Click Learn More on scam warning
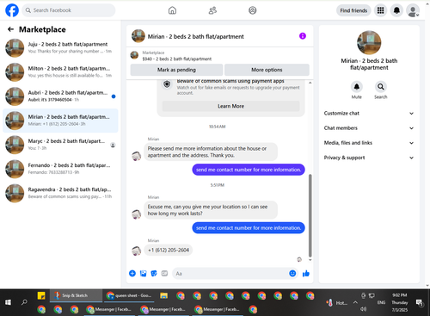The width and height of the screenshot is (430, 316). pyautogui.click(x=230, y=106)
